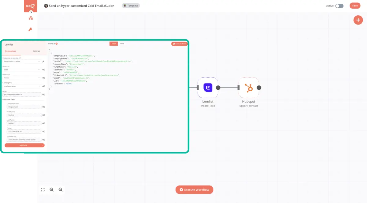Click the "isPaused" false JSON value
Screen dimensions: 367x203
(69, 83)
